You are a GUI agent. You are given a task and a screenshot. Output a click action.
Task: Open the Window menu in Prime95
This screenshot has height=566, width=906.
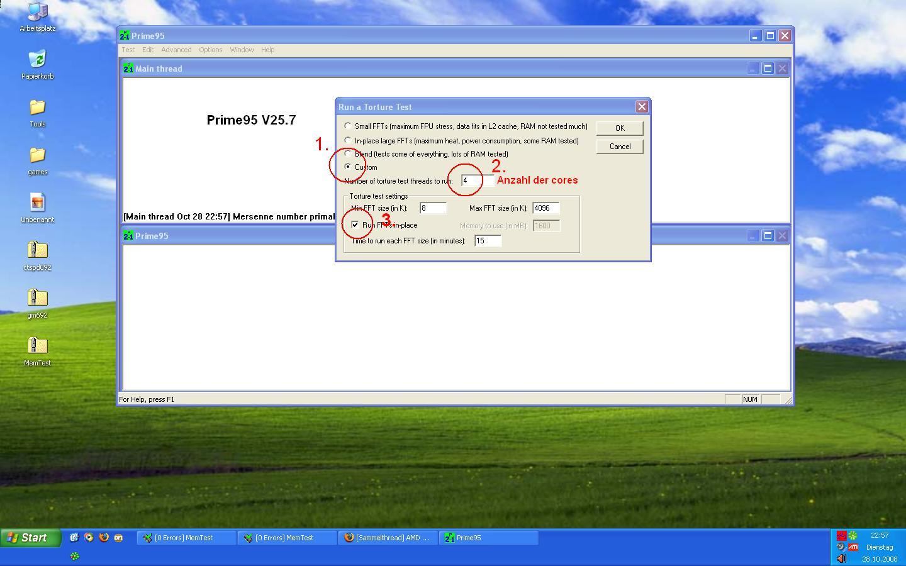point(242,50)
